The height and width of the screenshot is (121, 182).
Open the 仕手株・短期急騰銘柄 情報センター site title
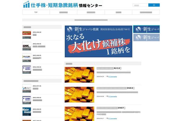[66, 5]
